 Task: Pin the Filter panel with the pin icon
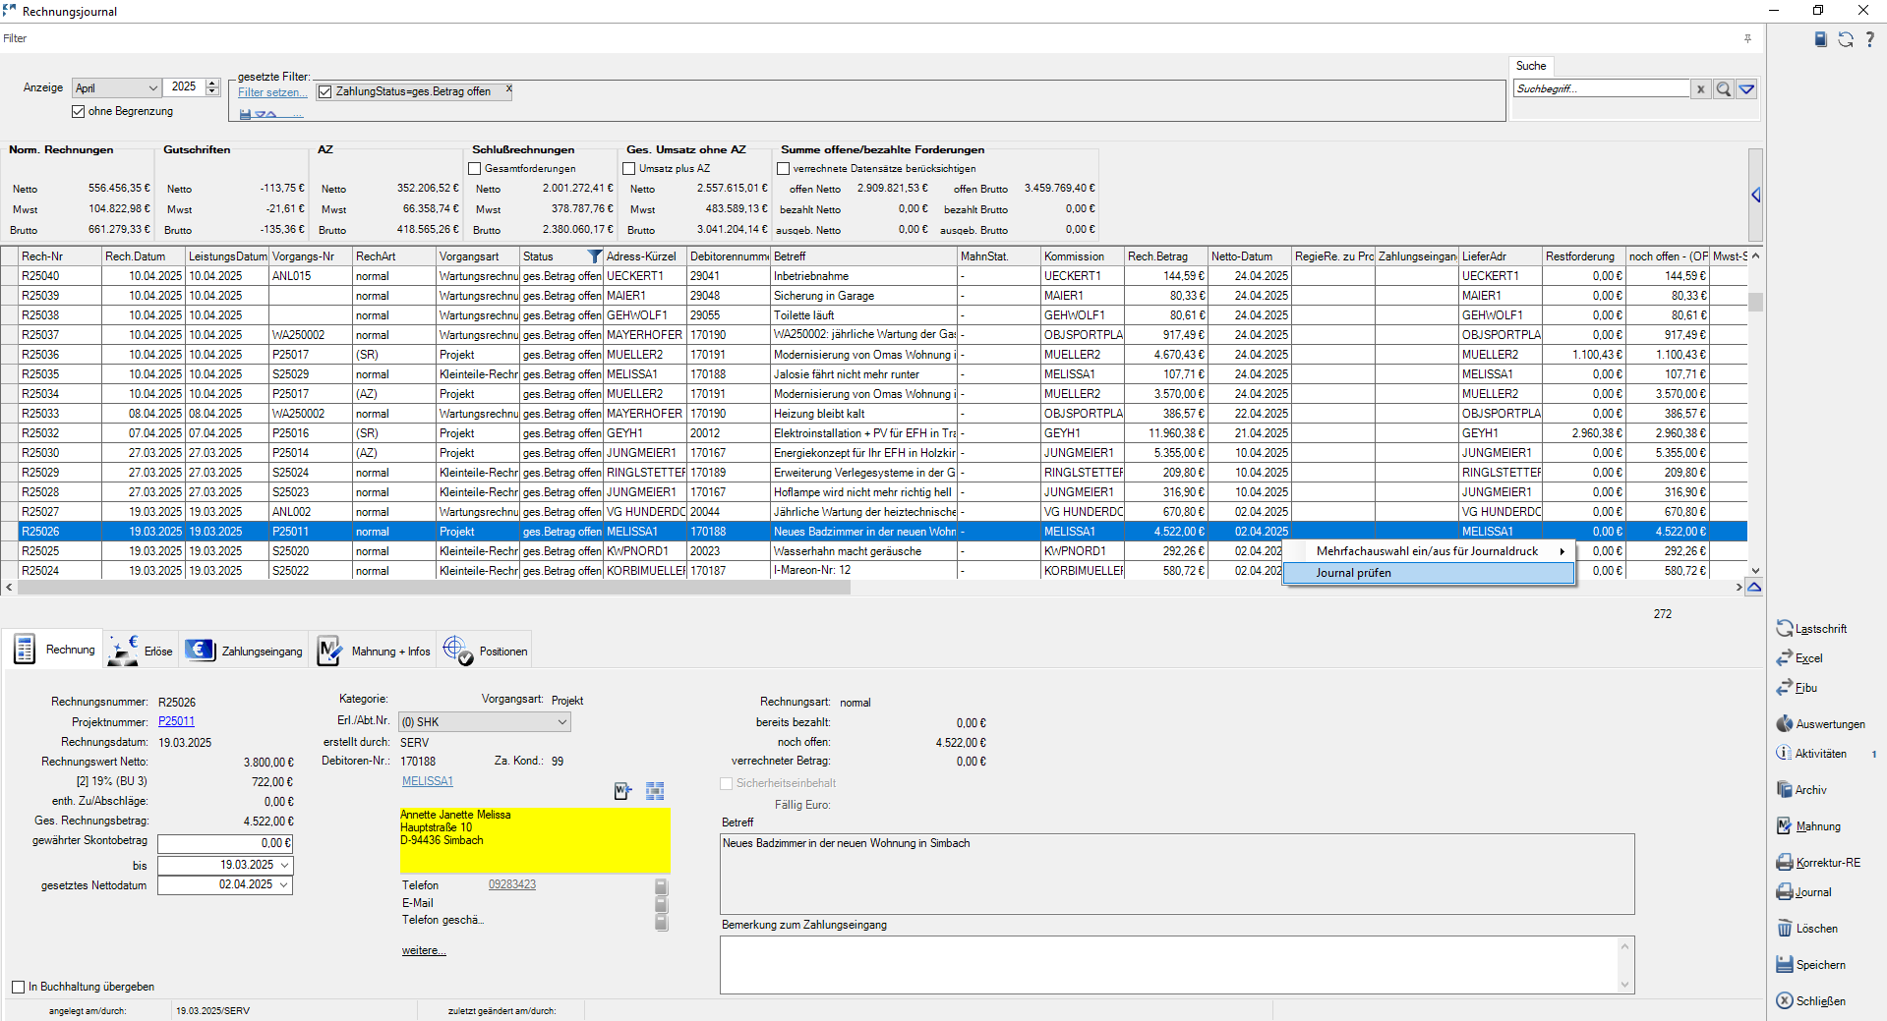click(1747, 38)
